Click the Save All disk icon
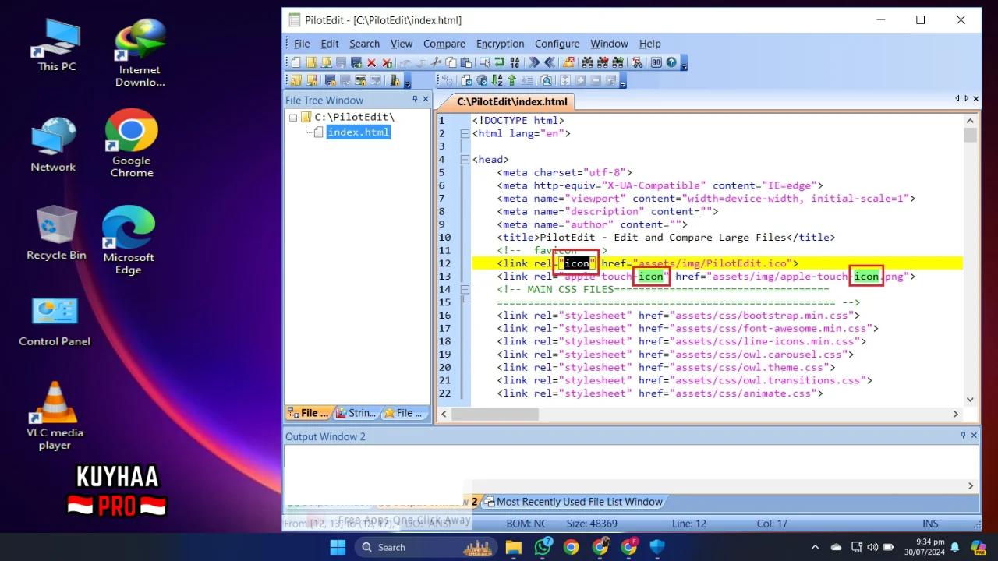Screen dimensions: 998x561 [x=356, y=62]
